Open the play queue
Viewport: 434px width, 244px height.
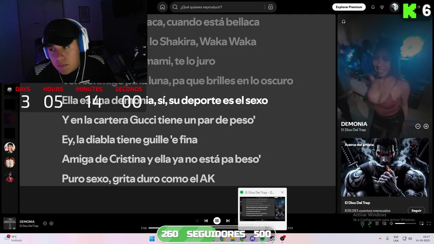pos(377,223)
